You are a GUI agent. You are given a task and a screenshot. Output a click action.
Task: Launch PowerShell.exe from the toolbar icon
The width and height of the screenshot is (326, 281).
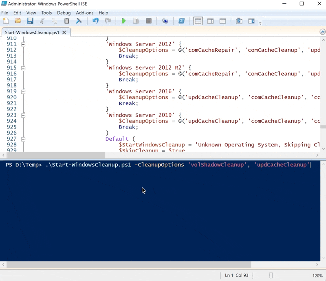pos(181,21)
